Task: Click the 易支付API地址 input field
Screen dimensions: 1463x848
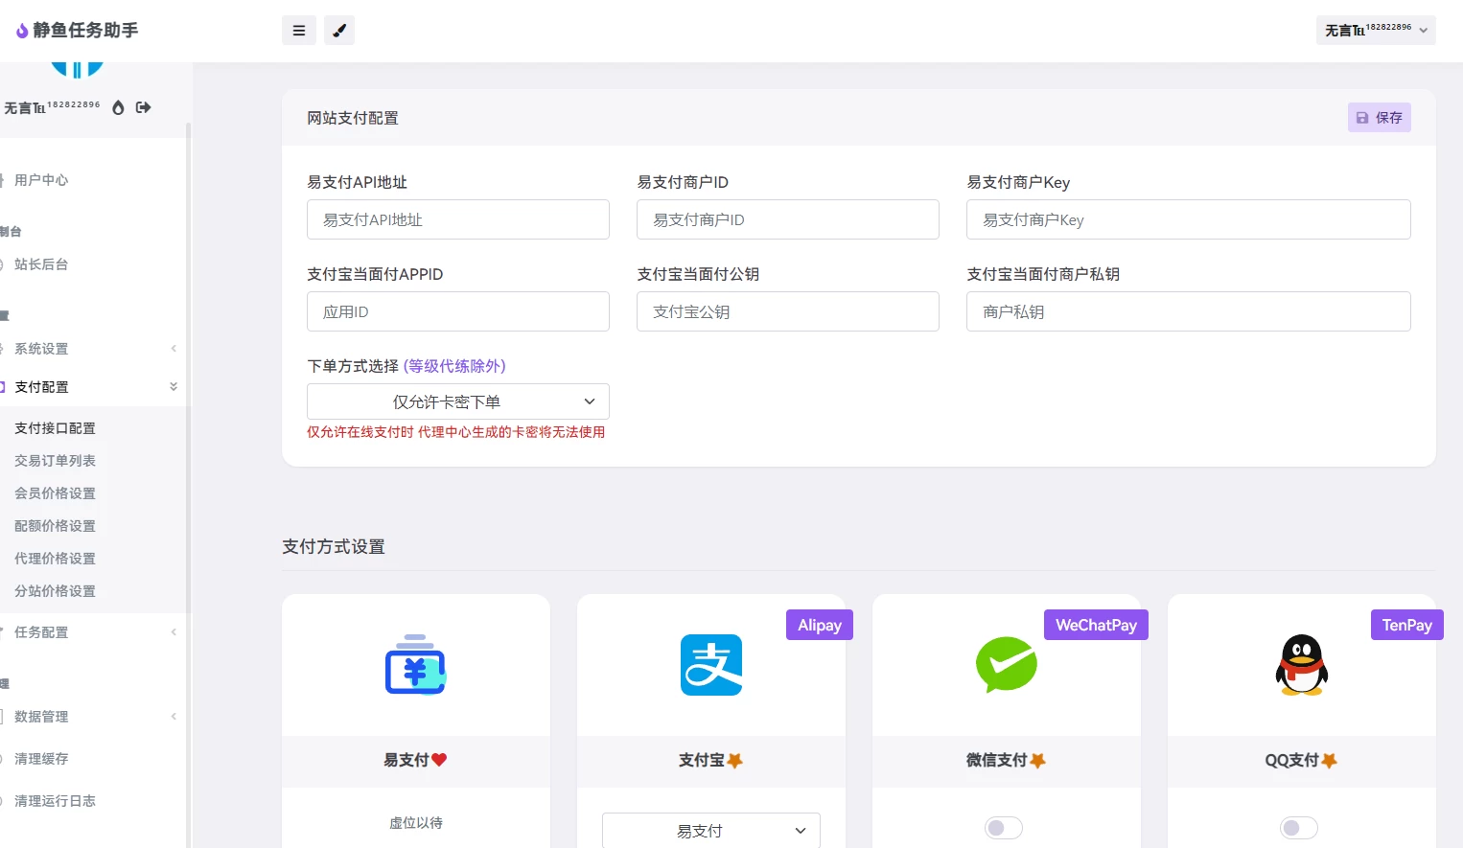Action: (x=458, y=219)
